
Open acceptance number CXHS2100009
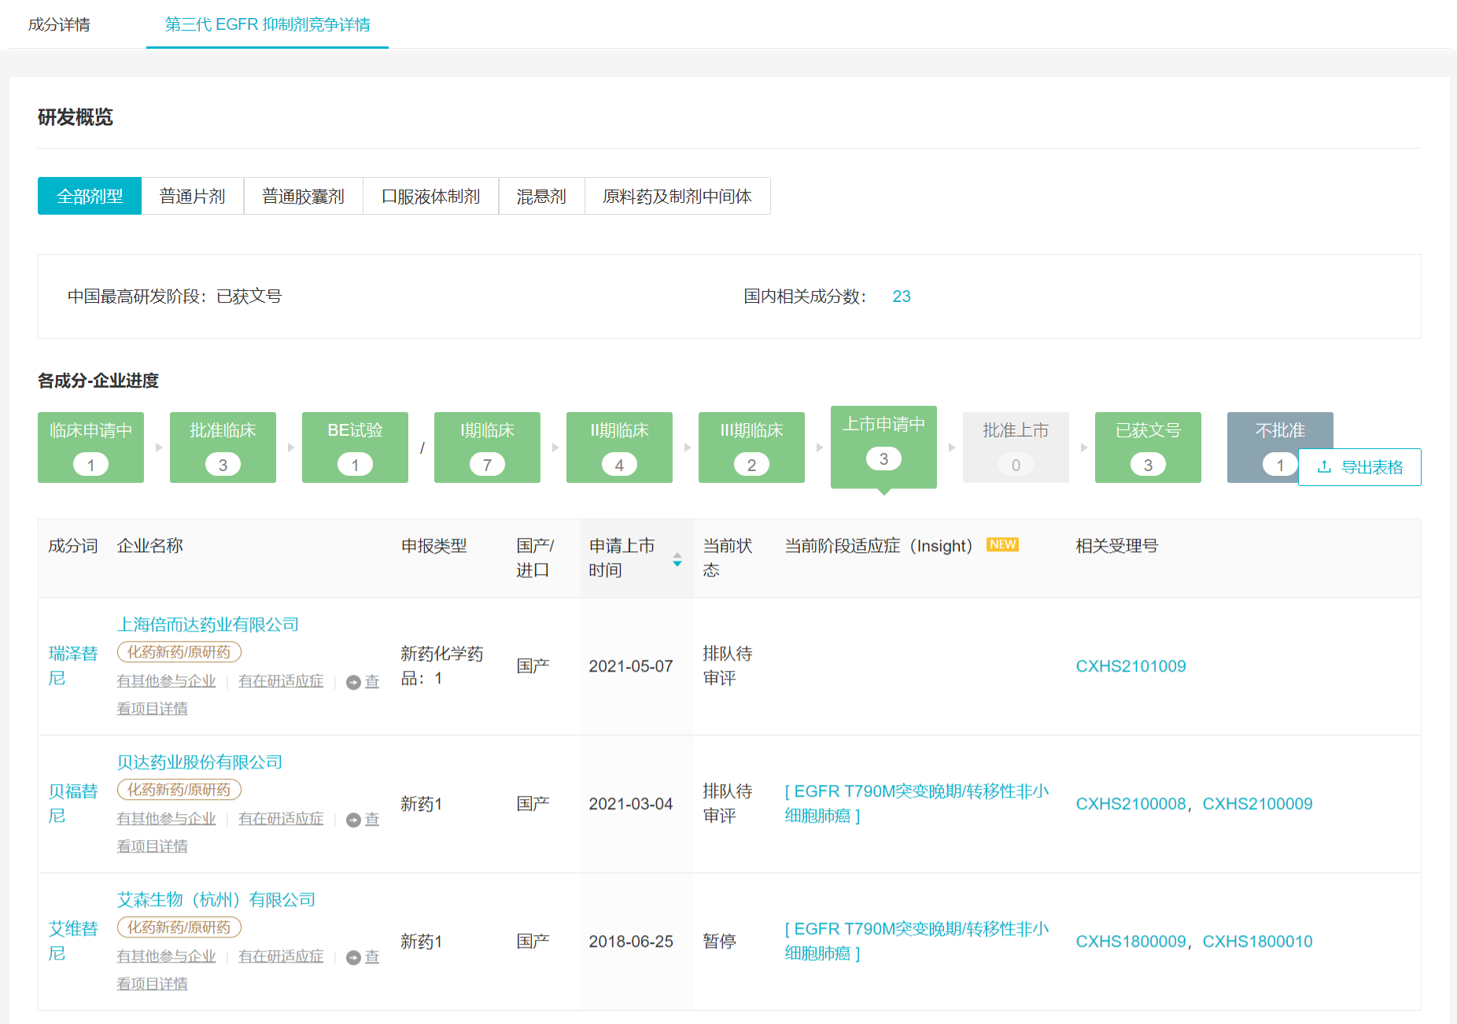(1257, 804)
